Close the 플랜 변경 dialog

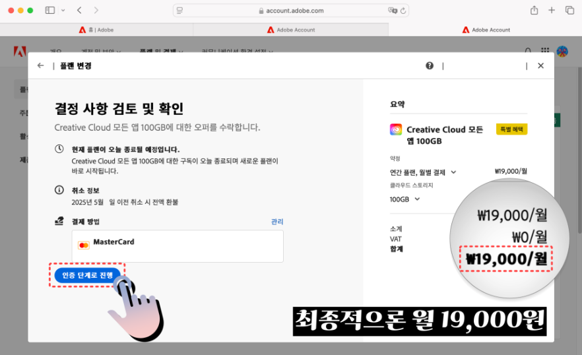point(541,66)
